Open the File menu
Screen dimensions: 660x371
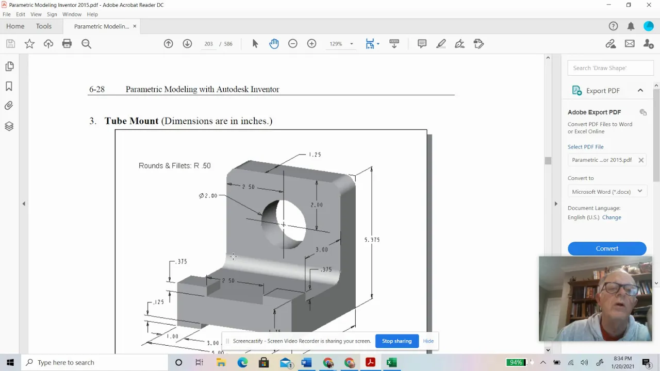(x=7, y=14)
